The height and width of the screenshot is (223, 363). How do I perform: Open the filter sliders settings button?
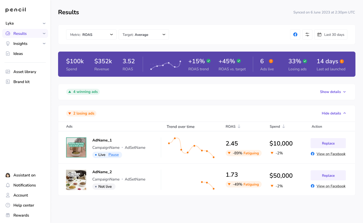tap(307, 35)
